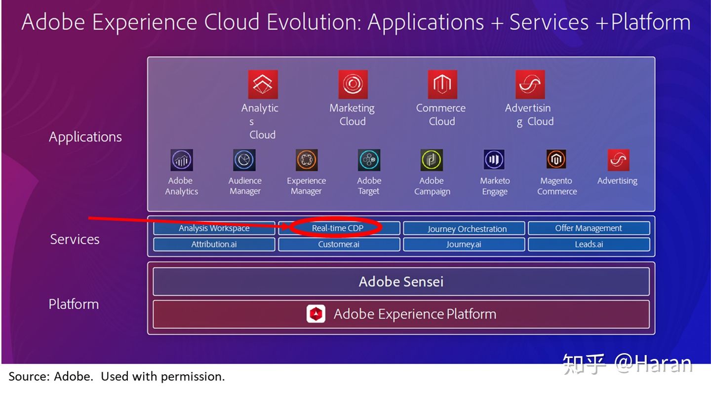Click the slide title Adobe Experience Cloud Evolution
711x393 pixels.
356,23
